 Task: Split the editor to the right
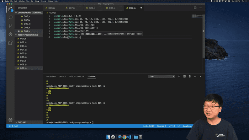[195, 8]
